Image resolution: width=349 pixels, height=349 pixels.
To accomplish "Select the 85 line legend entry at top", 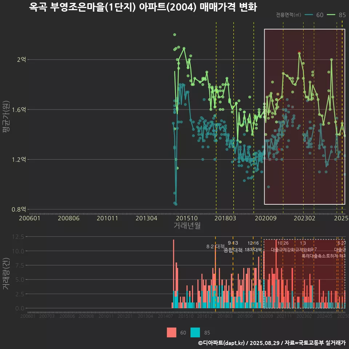I will point(336,15).
